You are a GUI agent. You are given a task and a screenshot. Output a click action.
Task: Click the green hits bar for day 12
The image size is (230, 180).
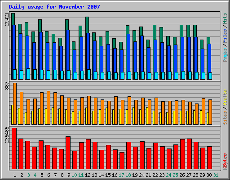[x=87, y=25]
